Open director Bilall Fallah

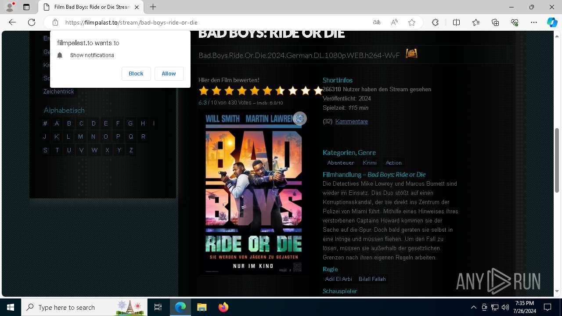[x=372, y=279]
